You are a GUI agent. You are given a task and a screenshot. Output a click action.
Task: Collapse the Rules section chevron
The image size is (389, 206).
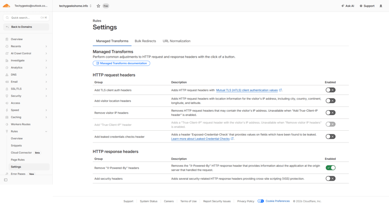(x=46, y=131)
